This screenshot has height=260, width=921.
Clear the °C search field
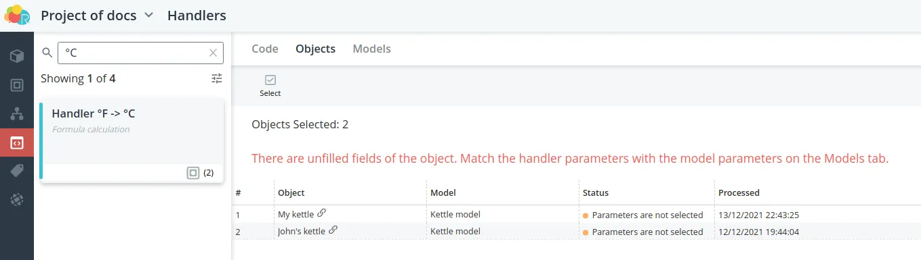point(213,53)
